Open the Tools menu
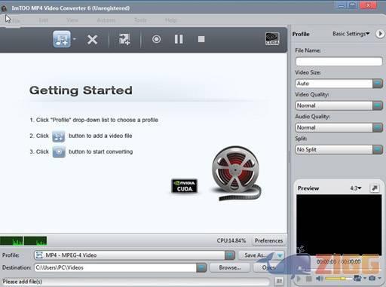Image resolution: width=386 pixels, height=287 pixels. click(140, 20)
